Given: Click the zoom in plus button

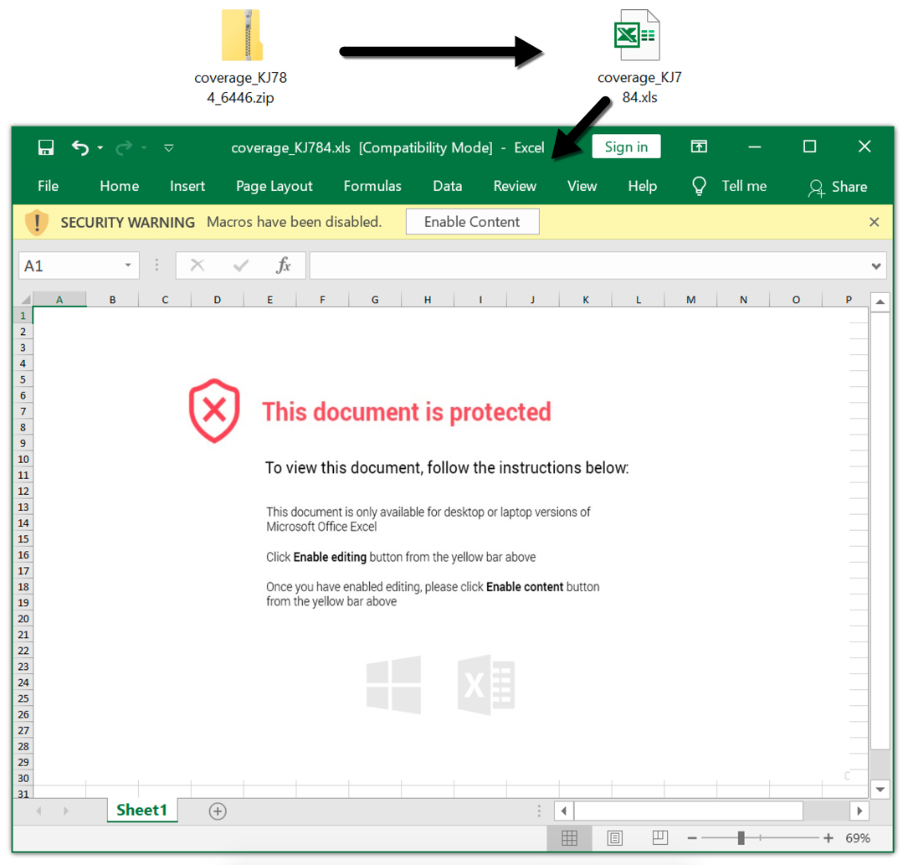Looking at the screenshot, I should pos(828,838).
